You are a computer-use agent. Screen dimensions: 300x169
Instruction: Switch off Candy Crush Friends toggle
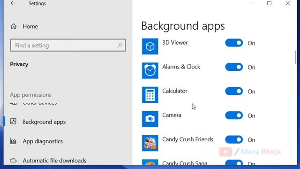(x=234, y=139)
